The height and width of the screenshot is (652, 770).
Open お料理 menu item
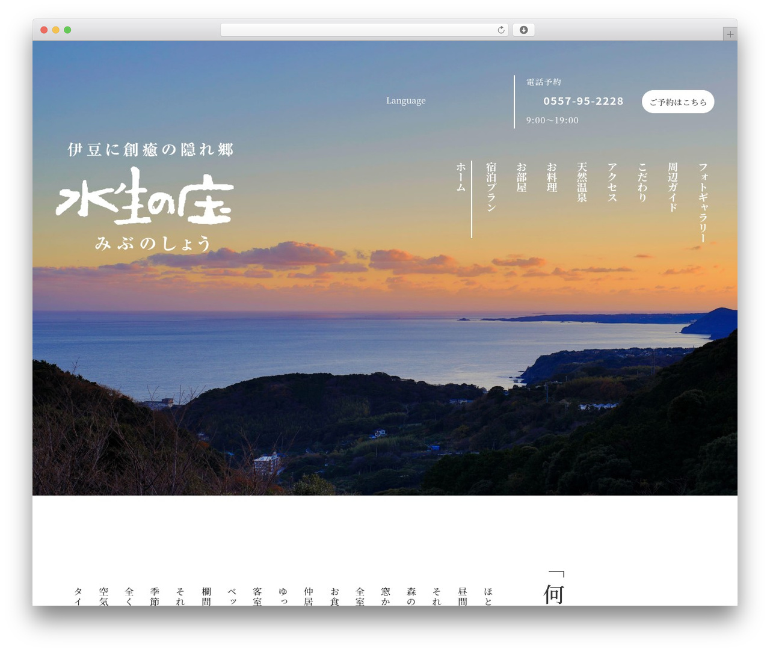pos(552,177)
